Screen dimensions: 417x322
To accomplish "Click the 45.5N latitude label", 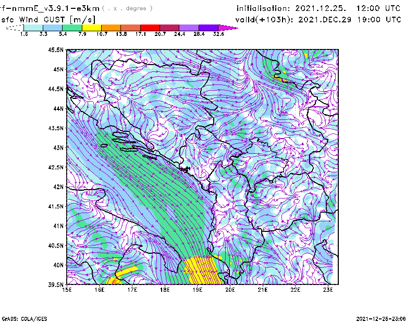I will click(x=56, y=49).
